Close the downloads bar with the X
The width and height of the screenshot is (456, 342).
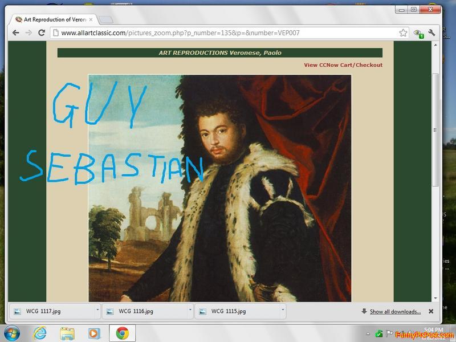[x=431, y=311]
